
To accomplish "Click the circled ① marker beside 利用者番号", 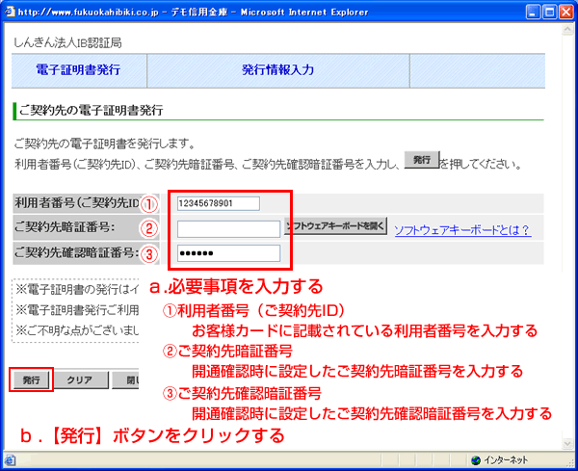I will 148,203.
